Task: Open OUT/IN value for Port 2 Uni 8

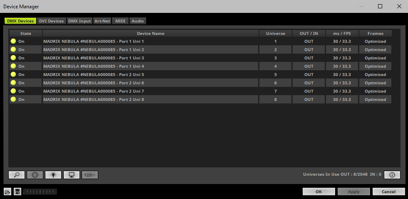Action: (x=309, y=100)
